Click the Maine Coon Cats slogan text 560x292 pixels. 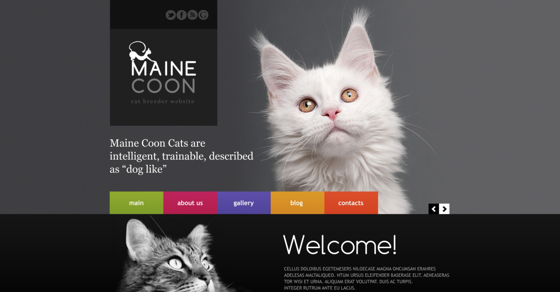tap(182, 156)
